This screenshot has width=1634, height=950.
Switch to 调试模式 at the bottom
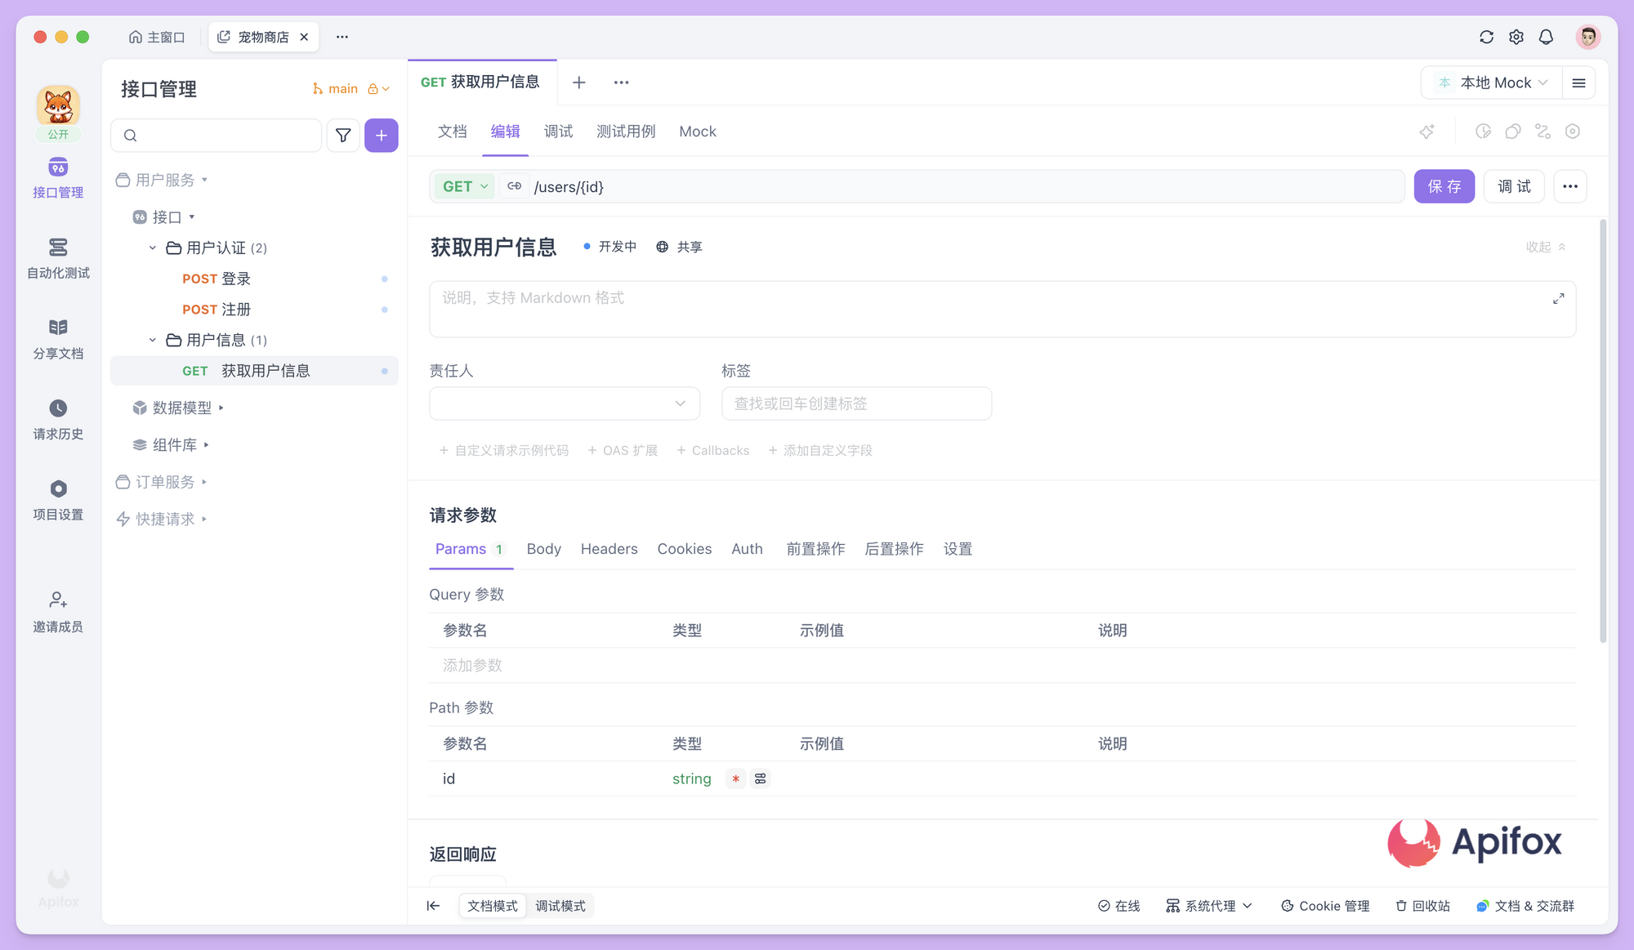560,905
